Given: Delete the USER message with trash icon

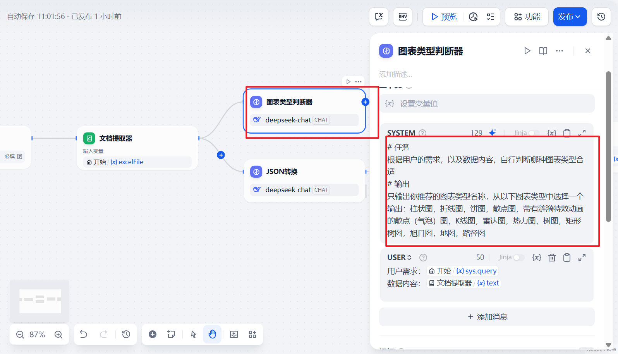Looking at the screenshot, I should pyautogui.click(x=552, y=258).
